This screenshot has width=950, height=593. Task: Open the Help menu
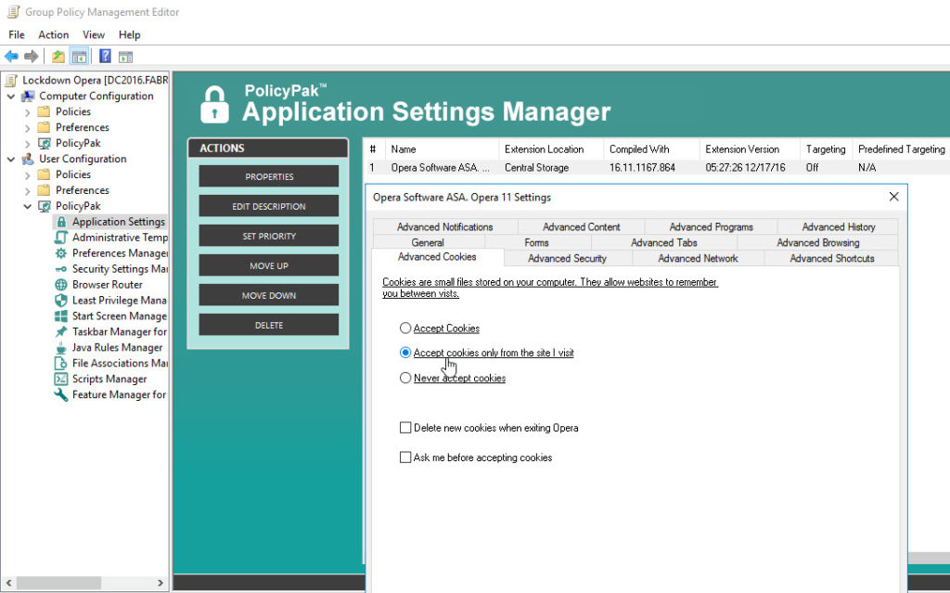click(x=129, y=34)
